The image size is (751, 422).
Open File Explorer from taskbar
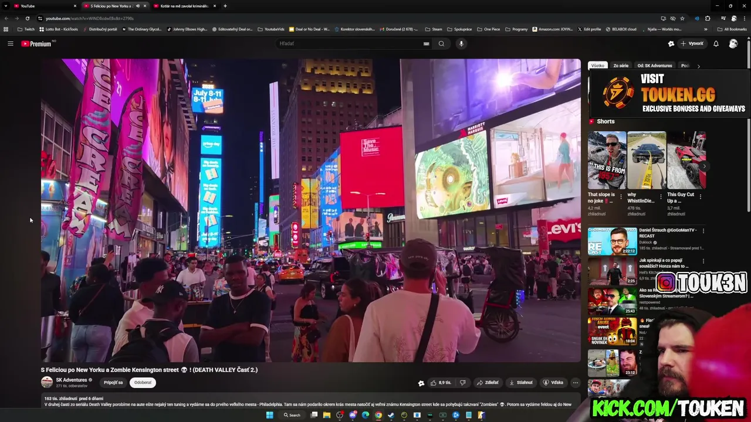coord(327,415)
